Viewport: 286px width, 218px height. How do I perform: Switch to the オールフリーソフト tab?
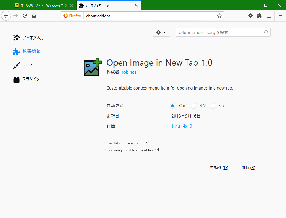37,5
